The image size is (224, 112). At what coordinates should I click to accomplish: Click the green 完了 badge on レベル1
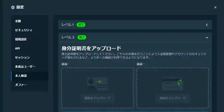tap(81, 25)
